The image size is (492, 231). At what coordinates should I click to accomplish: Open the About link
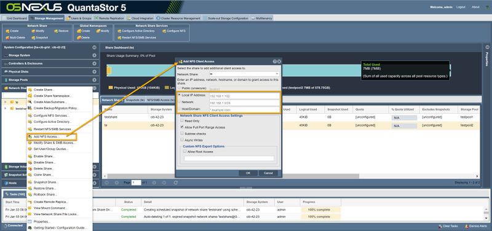point(475,7)
